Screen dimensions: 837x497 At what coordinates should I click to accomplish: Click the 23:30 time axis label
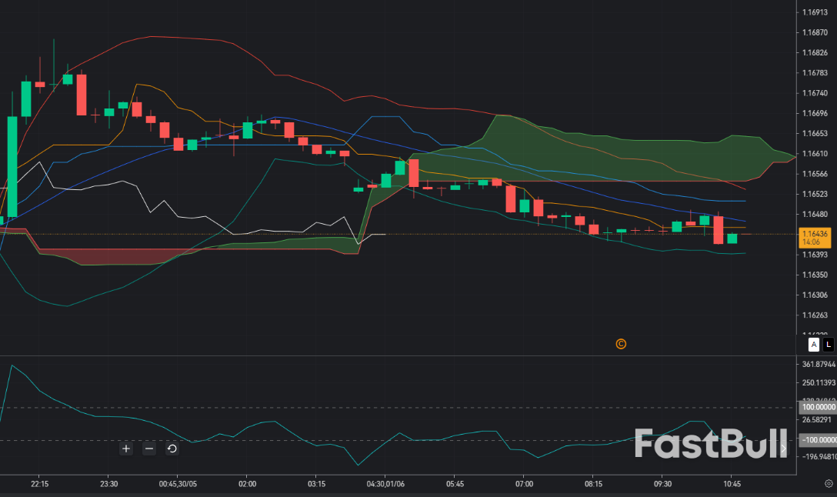pos(109,484)
